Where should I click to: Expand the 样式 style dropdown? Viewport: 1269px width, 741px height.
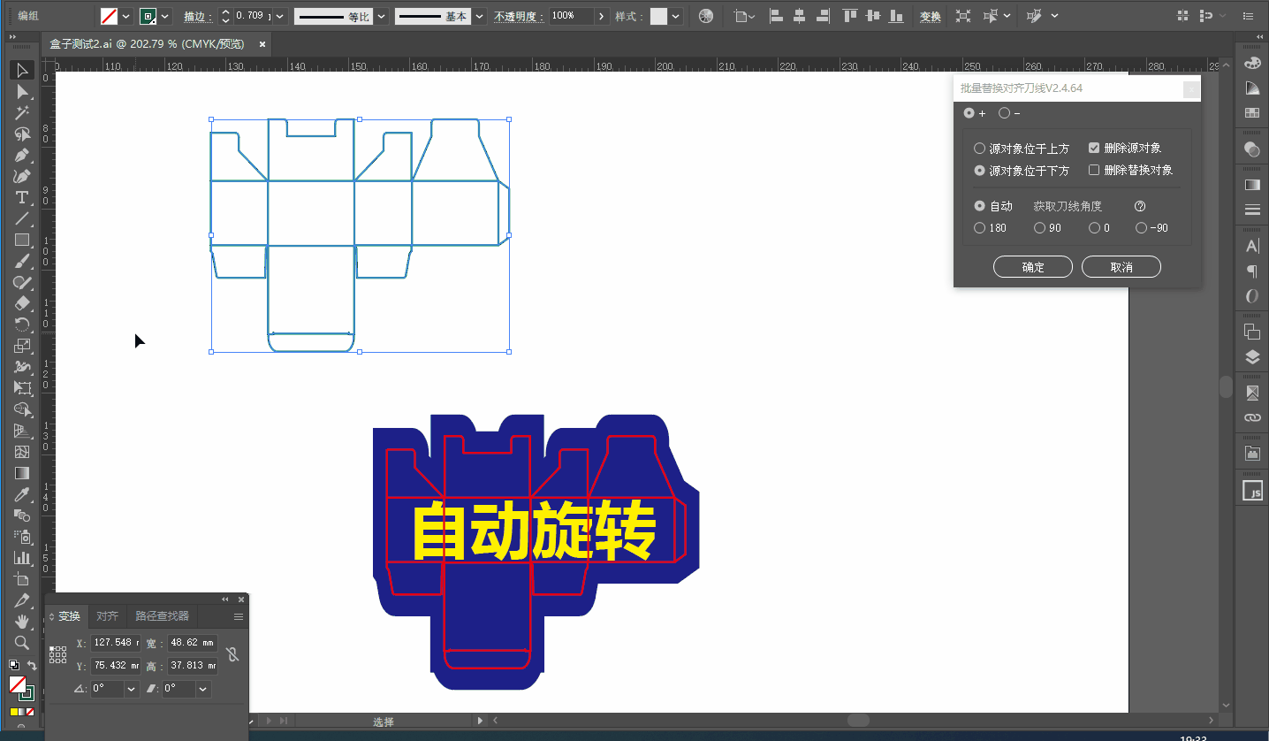tap(676, 16)
